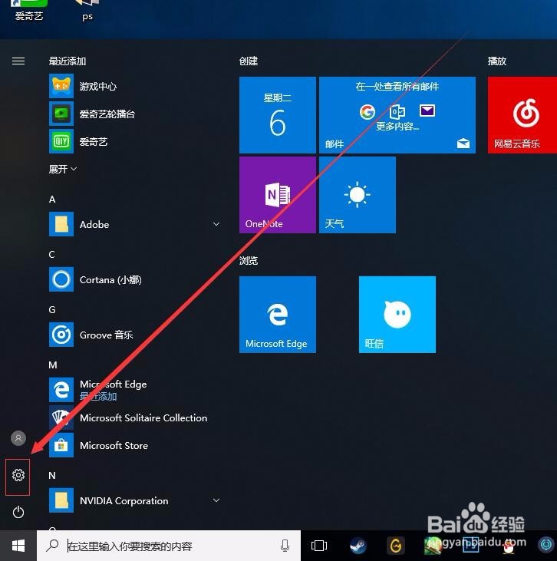Open the 邮件 mail tile
Viewport: 557px width, 561px height.
[397, 115]
